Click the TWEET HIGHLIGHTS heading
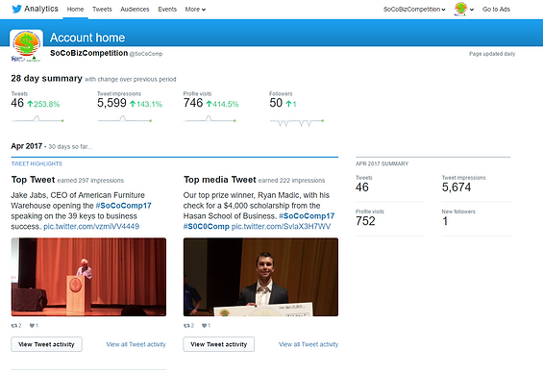Viewport: 543px width, 373px height. tap(37, 163)
